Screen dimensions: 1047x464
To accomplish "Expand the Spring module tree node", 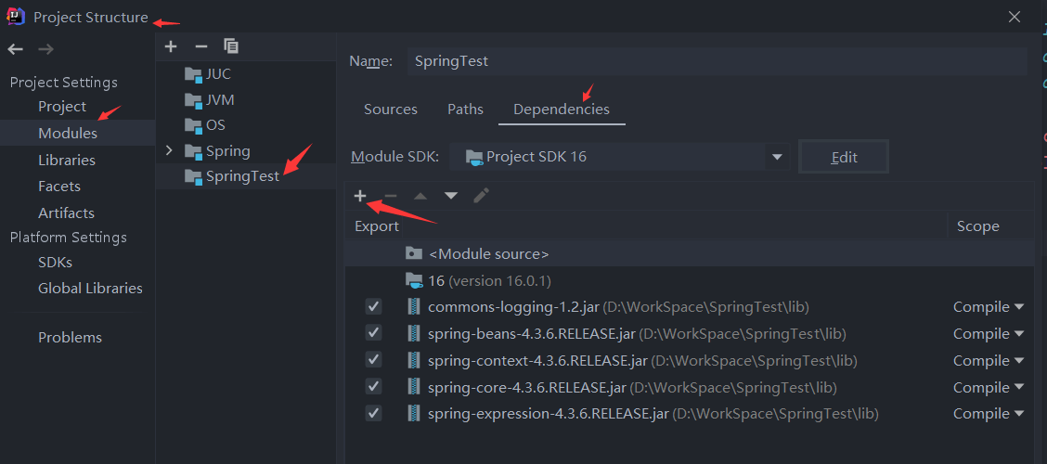I will [x=169, y=151].
